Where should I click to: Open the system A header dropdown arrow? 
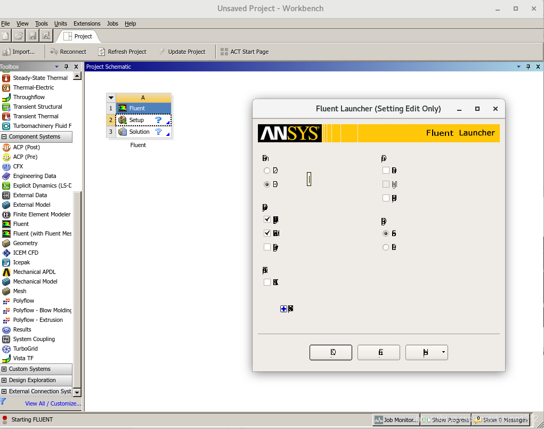pyautogui.click(x=111, y=98)
